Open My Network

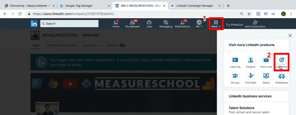pos(132,24)
